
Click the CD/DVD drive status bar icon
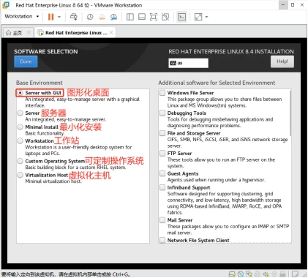pyautogui.click(x=241, y=274)
